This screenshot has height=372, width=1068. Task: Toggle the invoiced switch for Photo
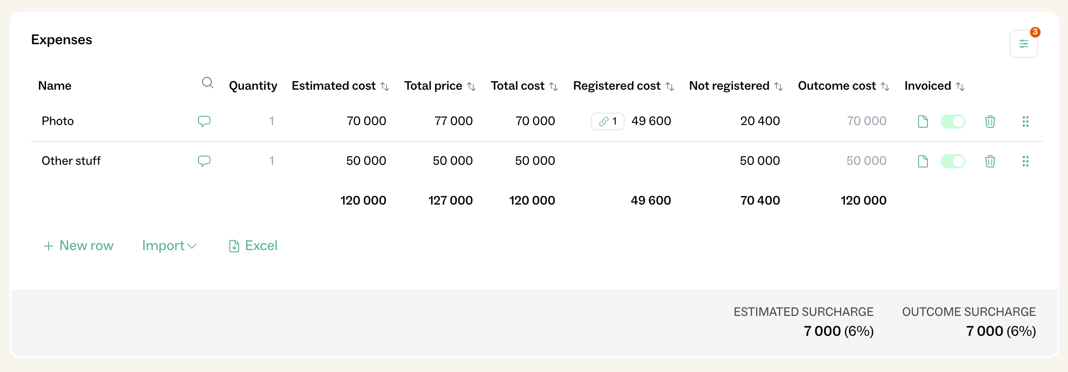tap(953, 121)
